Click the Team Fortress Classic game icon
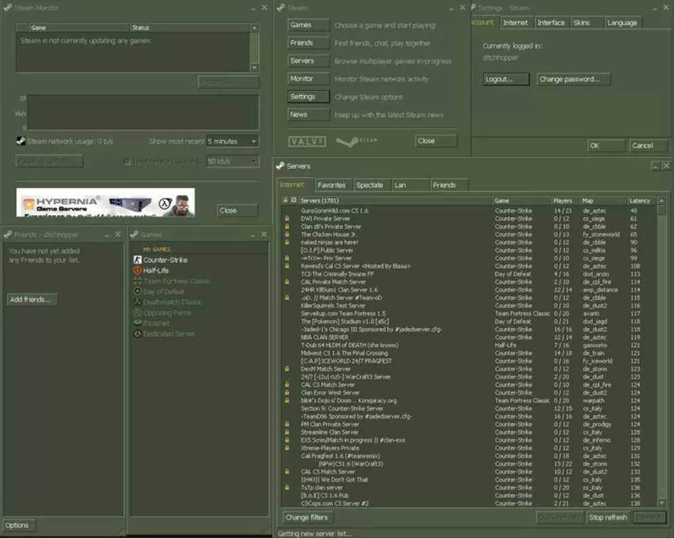674x538 pixels. [x=137, y=281]
